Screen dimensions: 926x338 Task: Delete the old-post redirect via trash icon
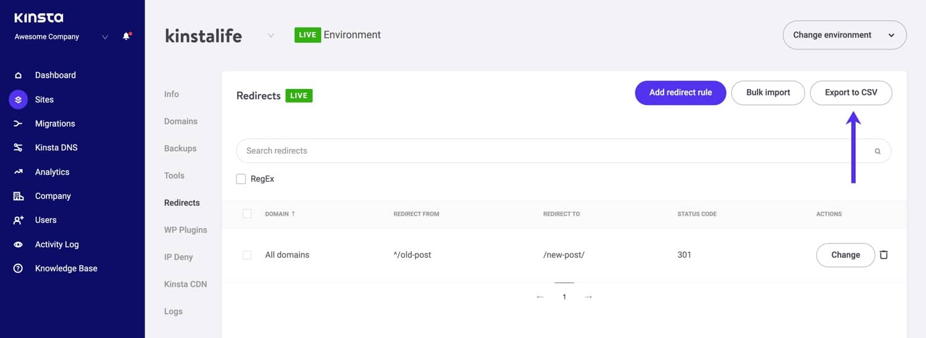pos(883,255)
